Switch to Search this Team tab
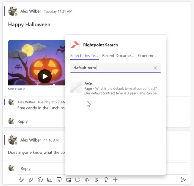 tap(84, 56)
